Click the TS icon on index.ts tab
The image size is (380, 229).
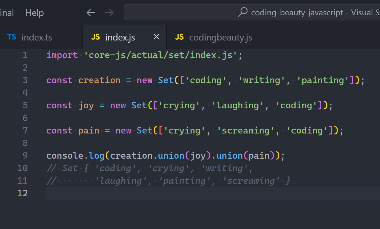[12, 37]
